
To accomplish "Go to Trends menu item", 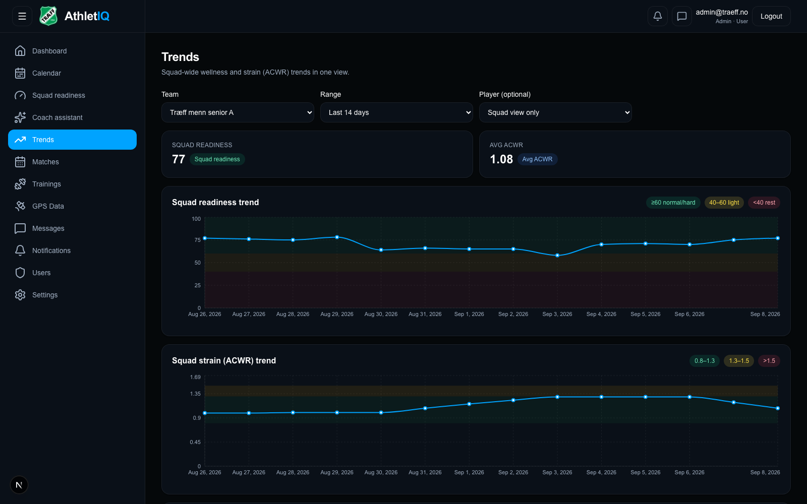I will pyautogui.click(x=72, y=140).
